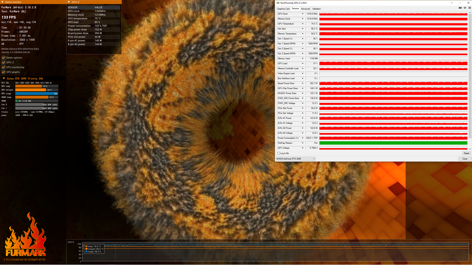Click the 133 FPS readout

coord(9,17)
